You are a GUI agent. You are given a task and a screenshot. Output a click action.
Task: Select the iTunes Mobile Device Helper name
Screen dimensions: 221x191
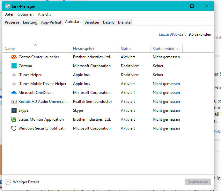coord(42,84)
